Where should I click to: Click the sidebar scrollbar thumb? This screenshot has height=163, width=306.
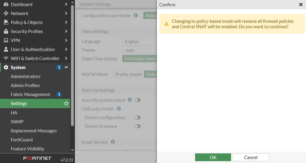[x=72, y=66]
